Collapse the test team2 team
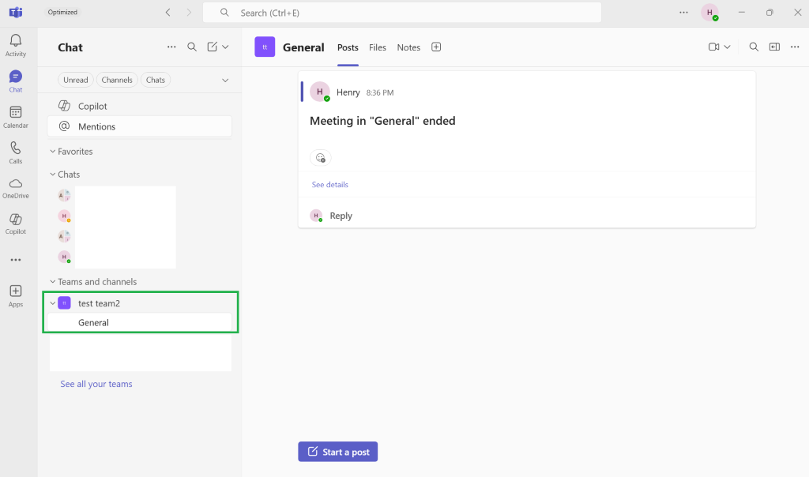The width and height of the screenshot is (809, 477). point(53,303)
